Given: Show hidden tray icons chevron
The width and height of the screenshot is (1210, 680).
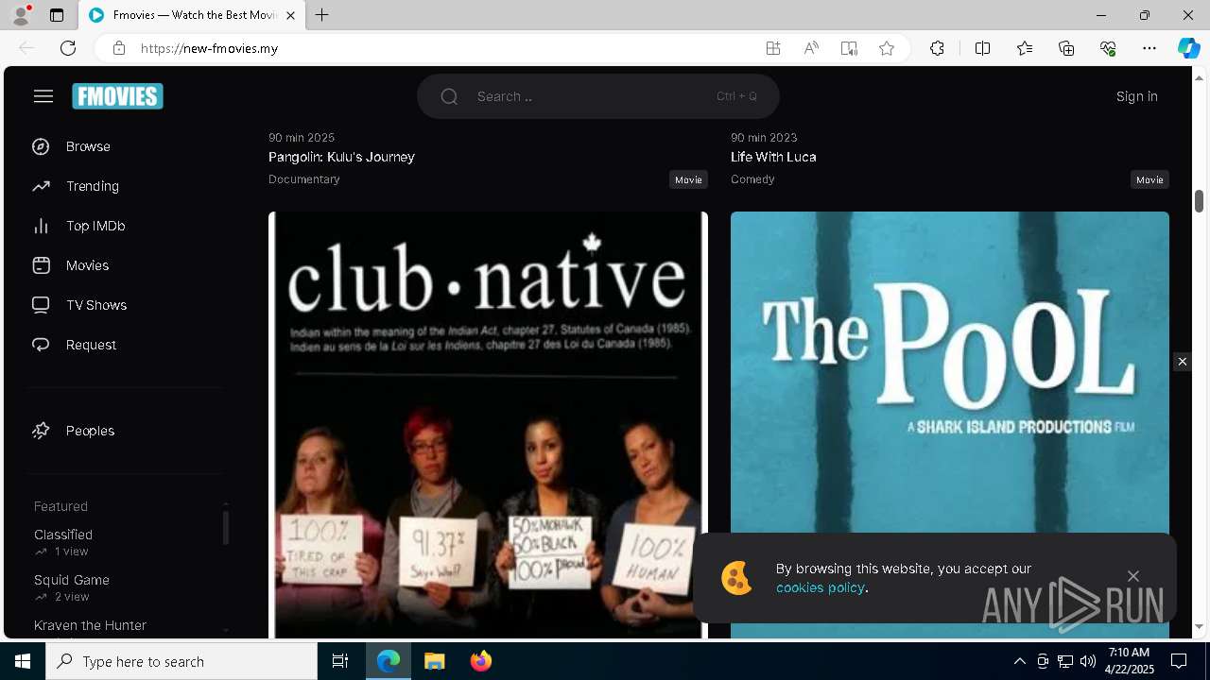Looking at the screenshot, I should click(1019, 661).
